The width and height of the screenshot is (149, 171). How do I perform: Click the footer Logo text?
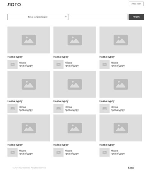point(131,168)
